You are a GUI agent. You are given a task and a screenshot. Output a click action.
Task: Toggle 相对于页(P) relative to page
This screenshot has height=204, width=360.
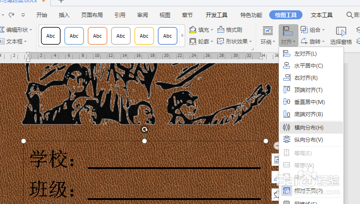pos(311,191)
